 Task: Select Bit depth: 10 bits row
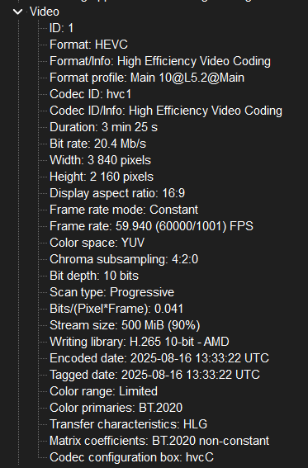click(x=94, y=276)
